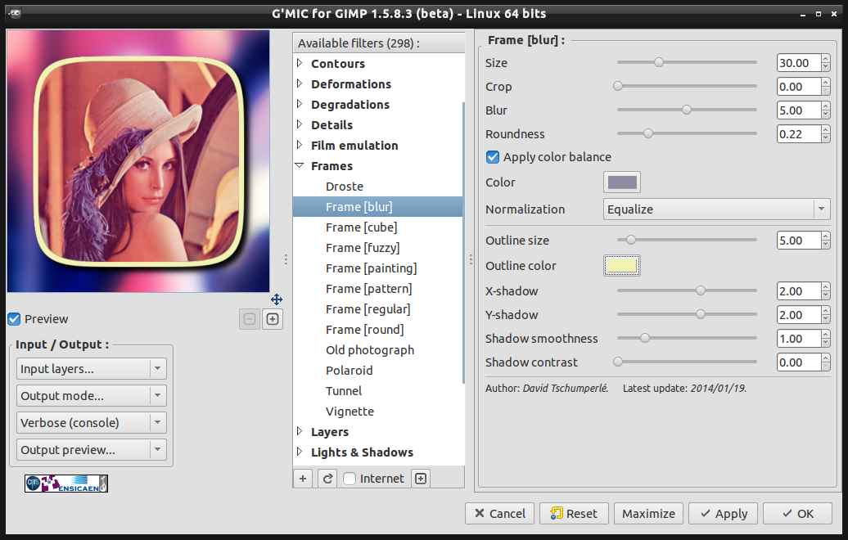Viewport: 848px width, 540px height.
Task: Click the GIMP Wilber icon in title bar
Action: coord(15,14)
